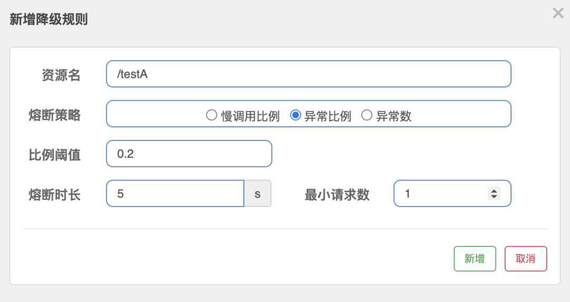Click the 熔断时长 field showing 5
This screenshot has height=302, width=570.
click(x=175, y=194)
